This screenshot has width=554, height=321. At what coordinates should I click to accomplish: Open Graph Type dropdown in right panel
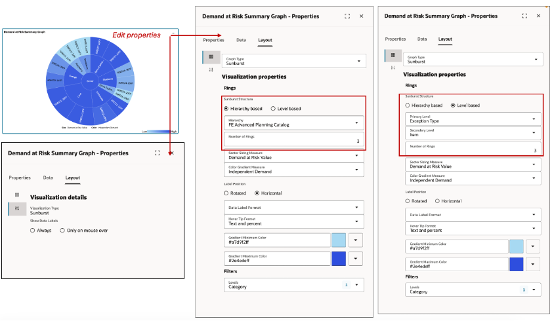click(473, 59)
